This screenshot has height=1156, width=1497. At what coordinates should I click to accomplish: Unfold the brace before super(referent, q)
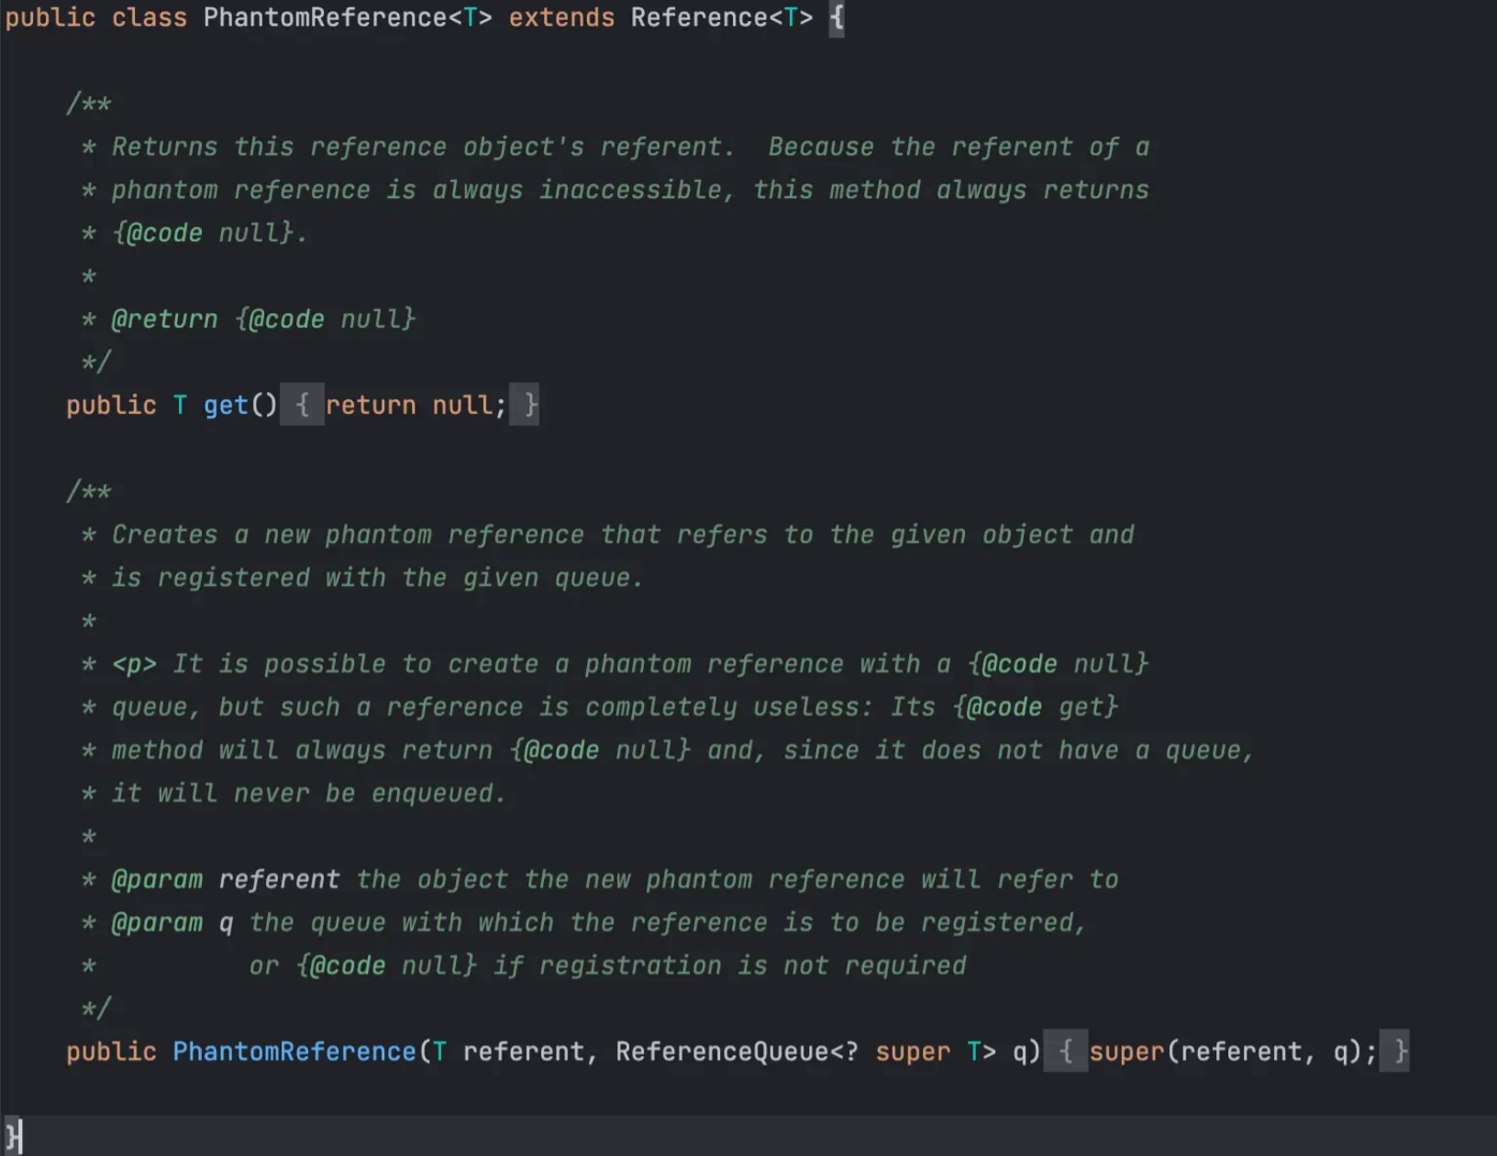[1065, 1051]
